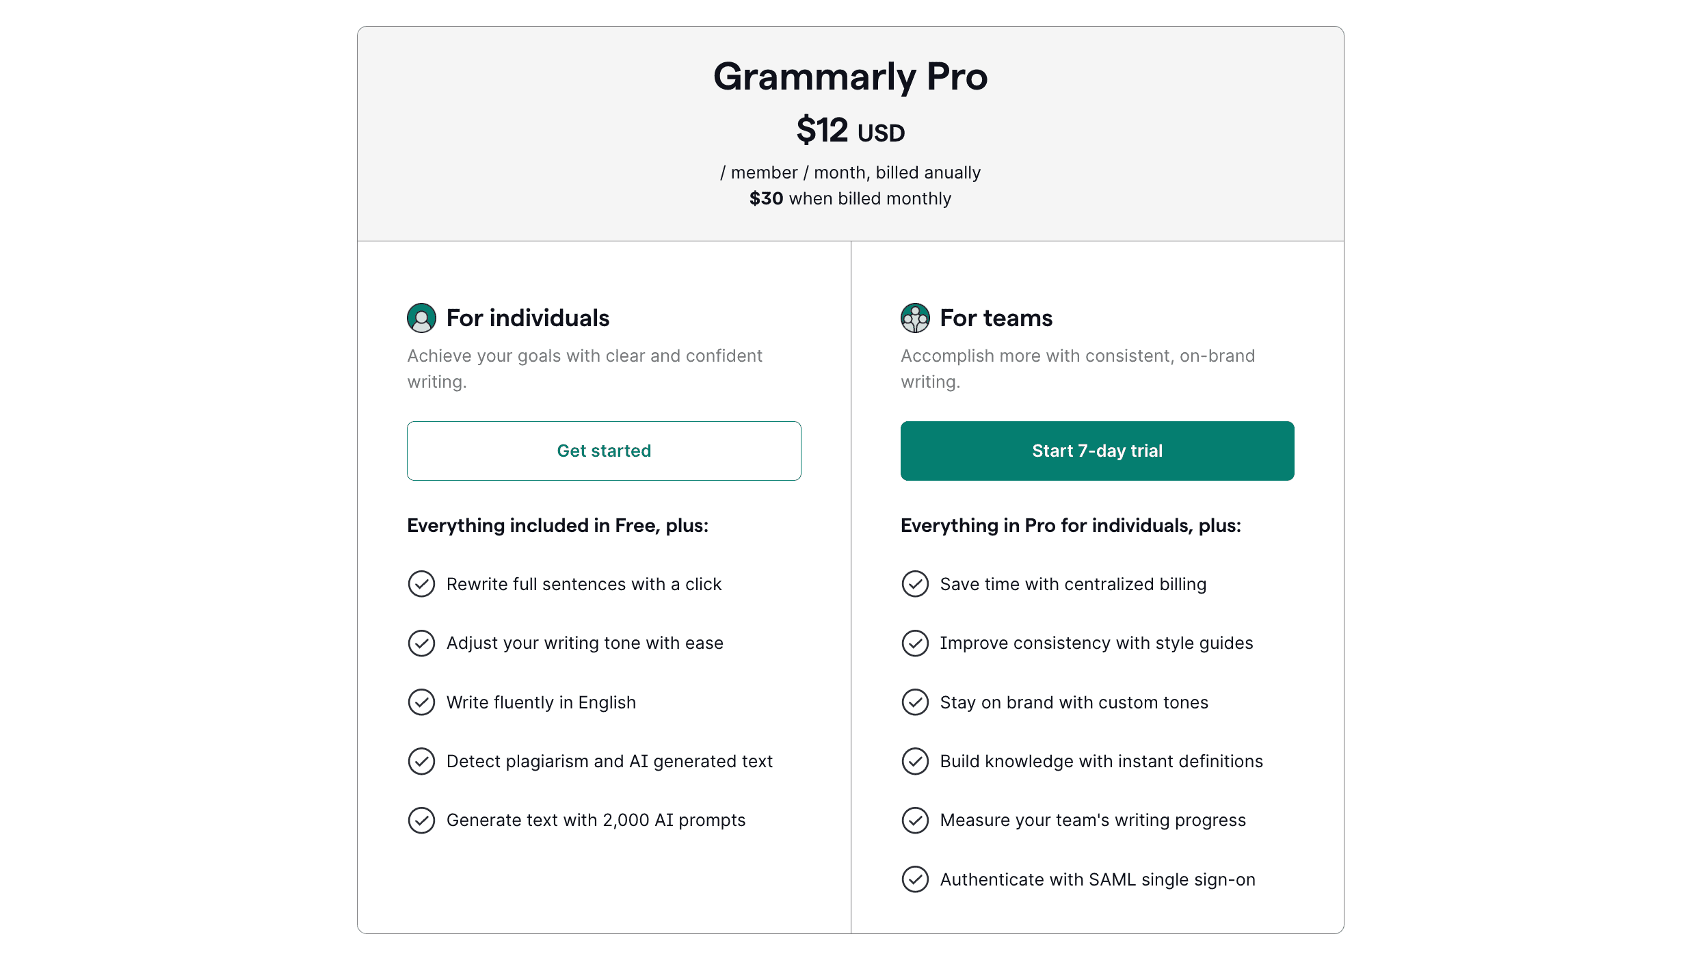Click the Start 7-day trial button
The image size is (1683, 971).
[1097, 451]
